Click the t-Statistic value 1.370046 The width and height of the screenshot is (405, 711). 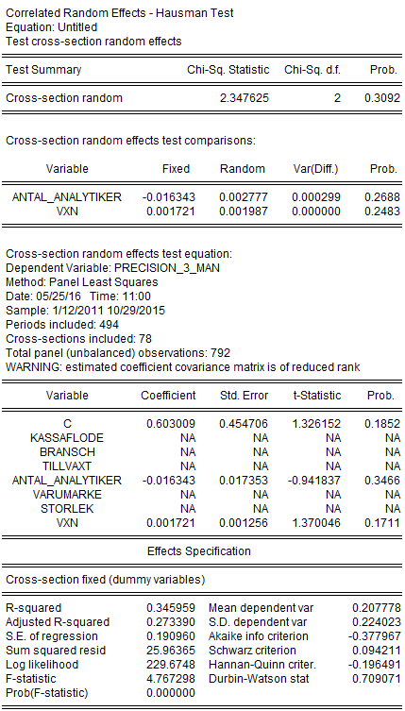(316, 523)
